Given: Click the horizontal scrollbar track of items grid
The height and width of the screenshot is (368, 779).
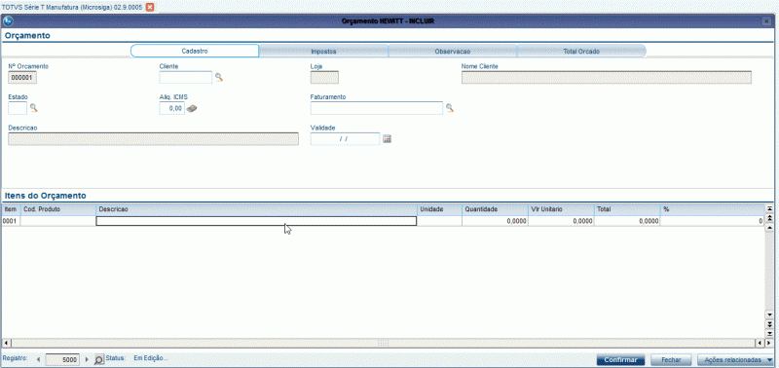Looking at the screenshot, I should [383, 343].
